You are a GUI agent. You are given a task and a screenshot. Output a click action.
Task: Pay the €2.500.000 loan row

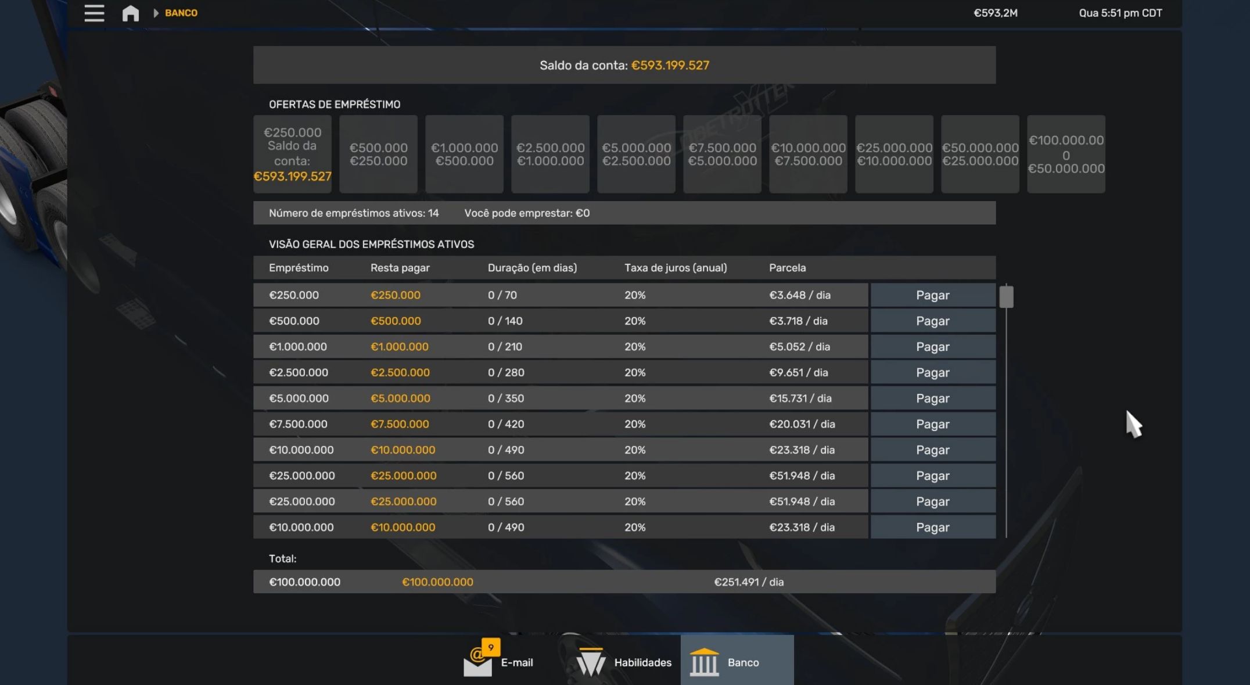932,372
